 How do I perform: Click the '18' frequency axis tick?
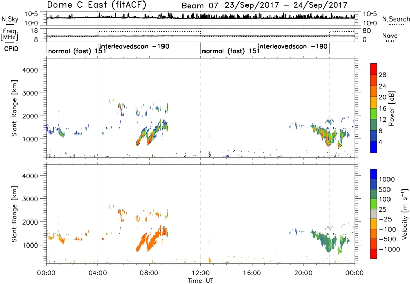tap(34, 31)
